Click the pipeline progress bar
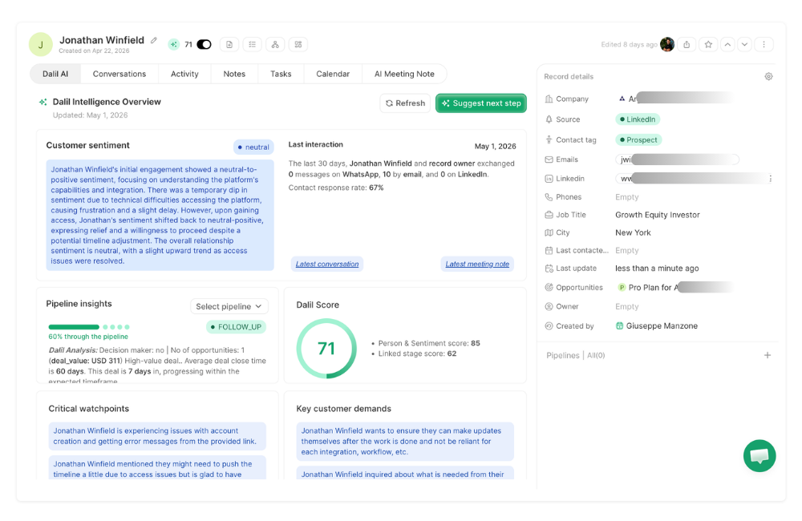 click(89, 327)
